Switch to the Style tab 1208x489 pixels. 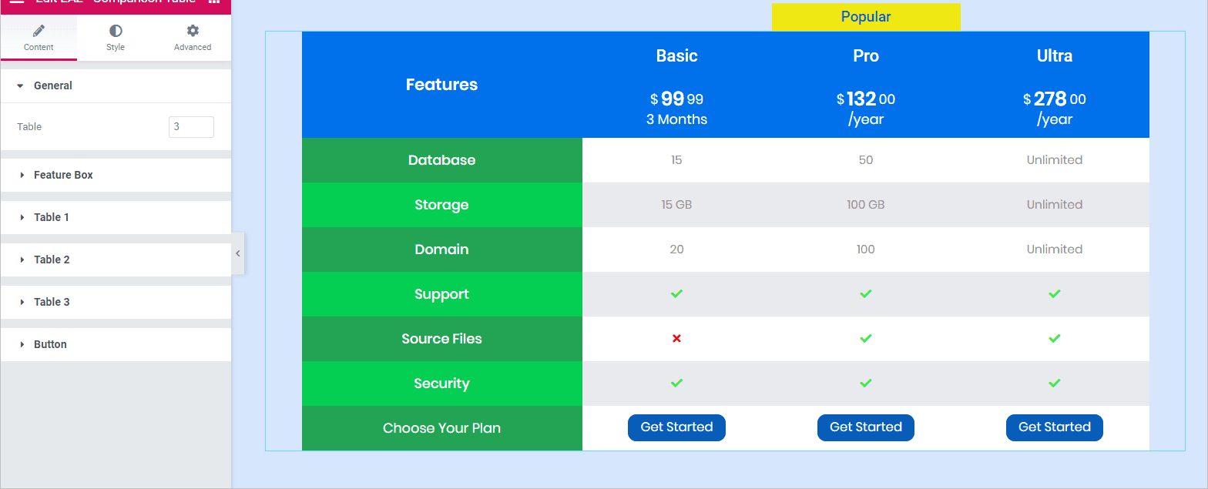[x=116, y=38]
